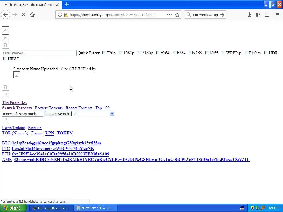Bookmark this page with the star
This screenshot has height=212, width=283.
coord(177,15)
